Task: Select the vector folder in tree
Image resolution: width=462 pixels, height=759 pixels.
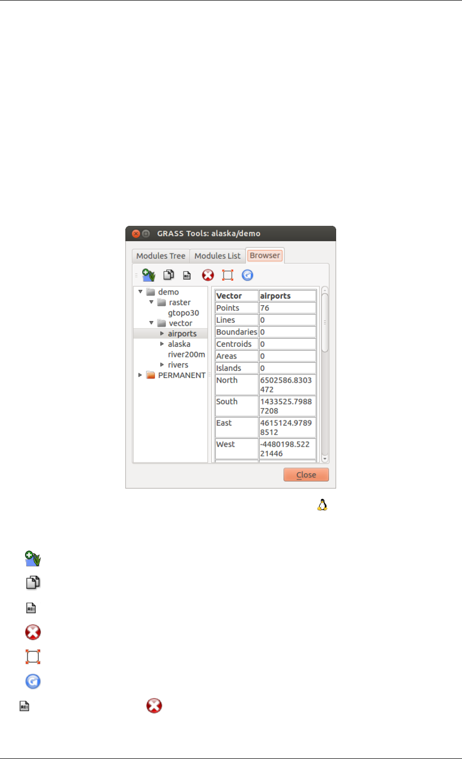Action: coord(181,323)
